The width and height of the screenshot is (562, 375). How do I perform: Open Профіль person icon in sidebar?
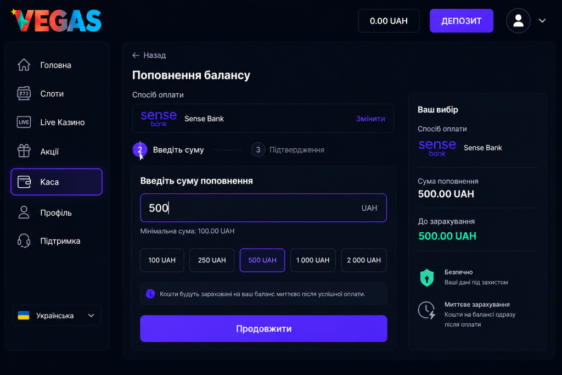(24, 212)
